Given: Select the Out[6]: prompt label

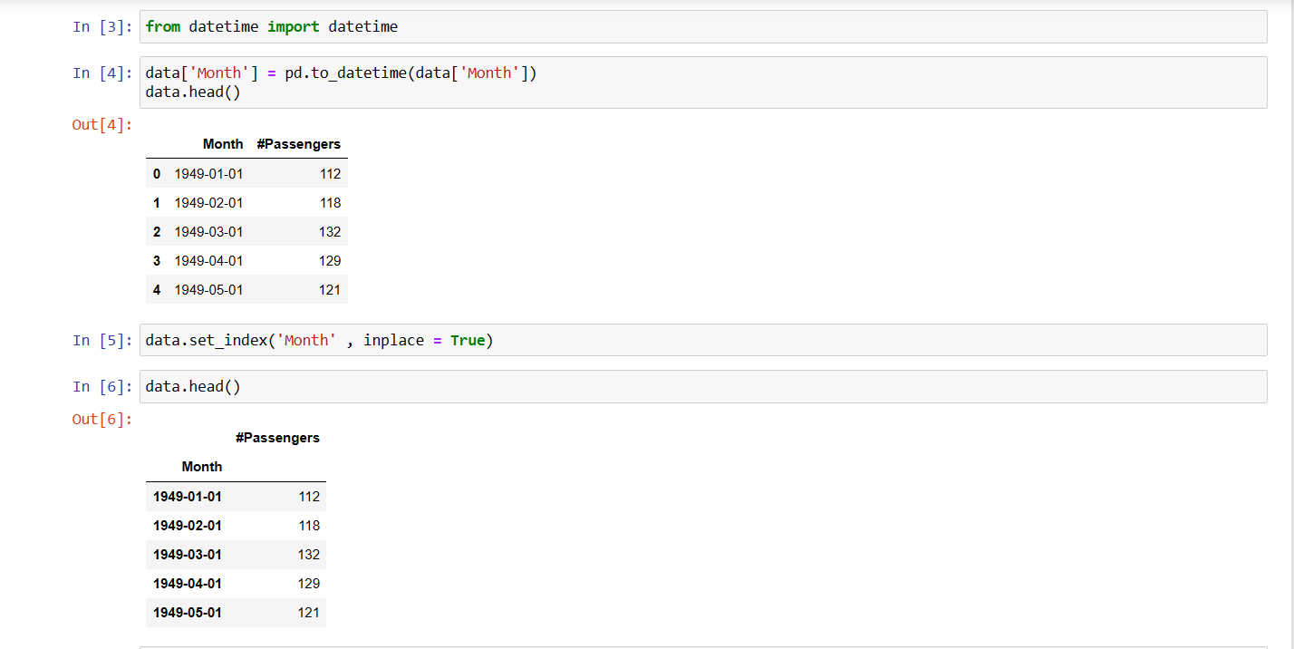Looking at the screenshot, I should click(102, 419).
